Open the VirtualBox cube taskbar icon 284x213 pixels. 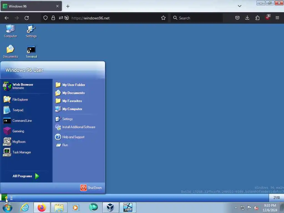(110, 207)
